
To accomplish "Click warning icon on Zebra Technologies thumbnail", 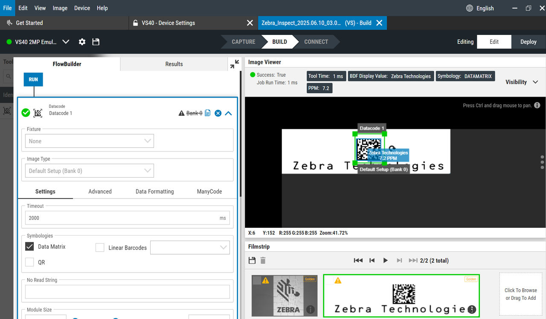I will click(x=338, y=280).
